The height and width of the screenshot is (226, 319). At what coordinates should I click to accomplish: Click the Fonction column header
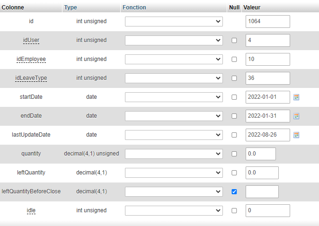(x=134, y=8)
